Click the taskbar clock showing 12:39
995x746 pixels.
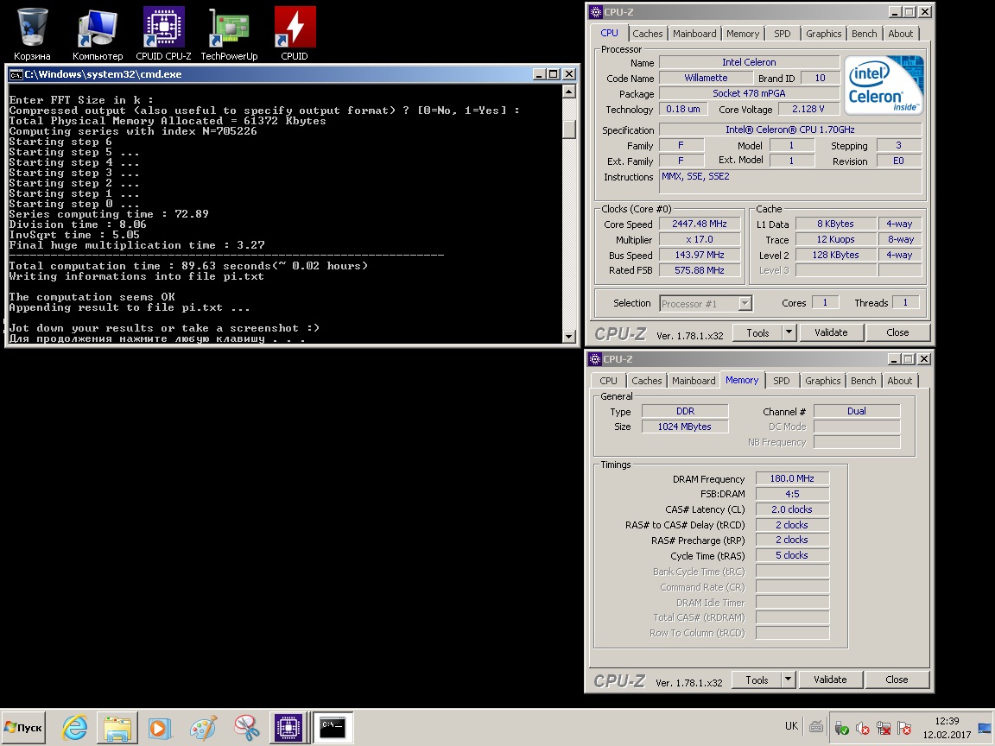(947, 721)
